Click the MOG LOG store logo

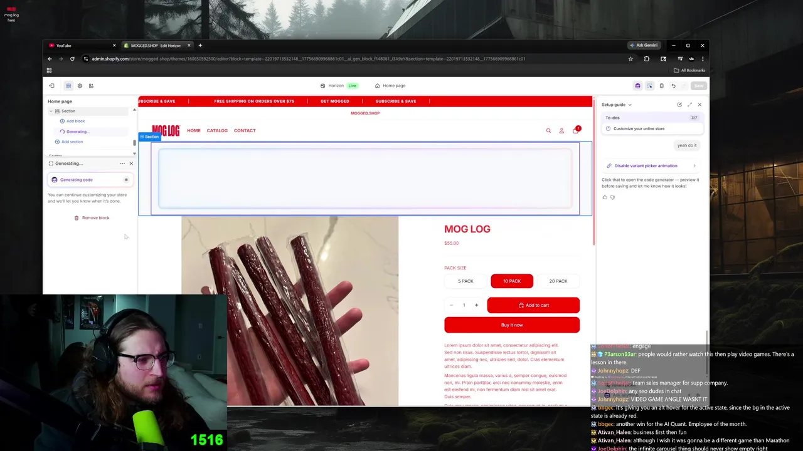(166, 130)
